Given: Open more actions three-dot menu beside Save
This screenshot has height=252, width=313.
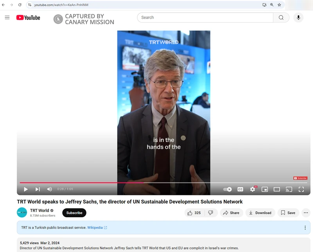Looking at the screenshot, I should click(306, 213).
